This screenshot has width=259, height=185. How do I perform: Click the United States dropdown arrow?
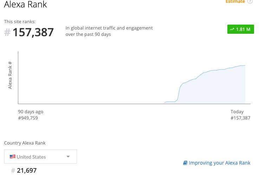[68, 157]
